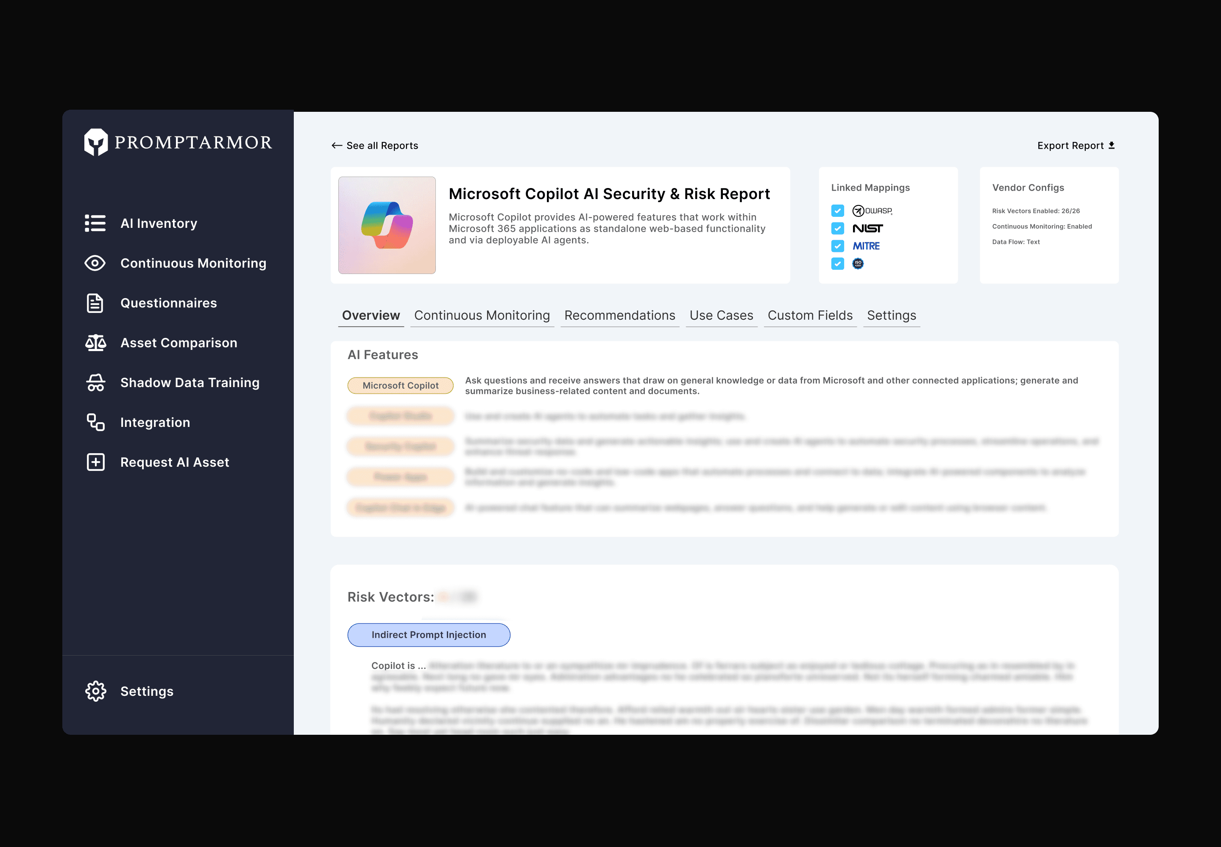The height and width of the screenshot is (847, 1221).
Task: Click the Request AI Asset plus icon
Action: tap(96, 462)
